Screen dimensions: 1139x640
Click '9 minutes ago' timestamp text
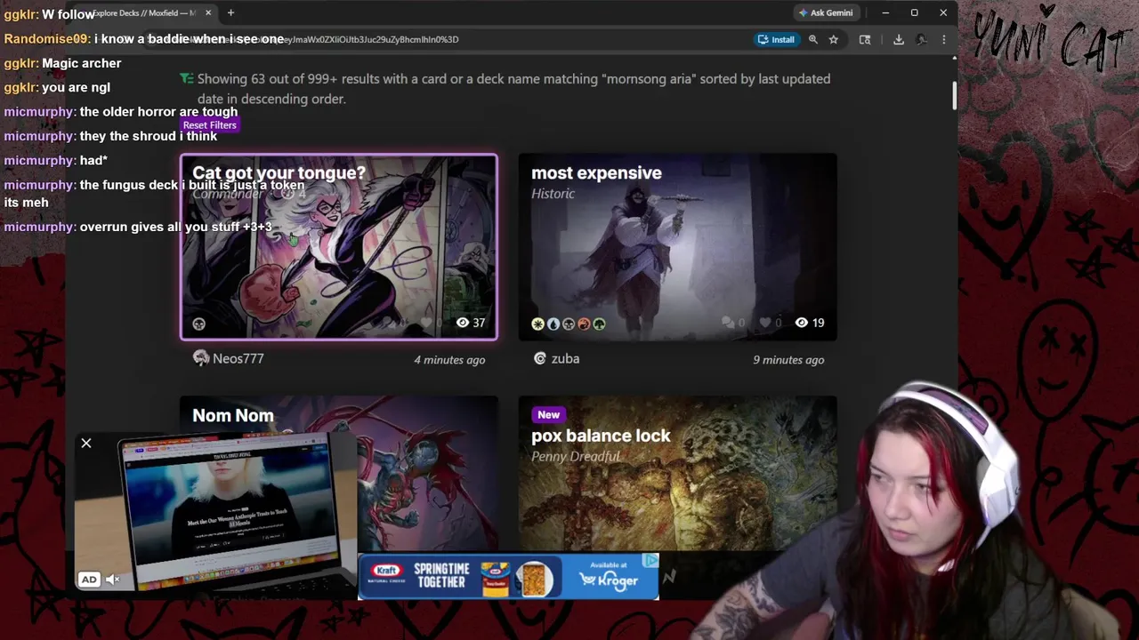pos(788,360)
